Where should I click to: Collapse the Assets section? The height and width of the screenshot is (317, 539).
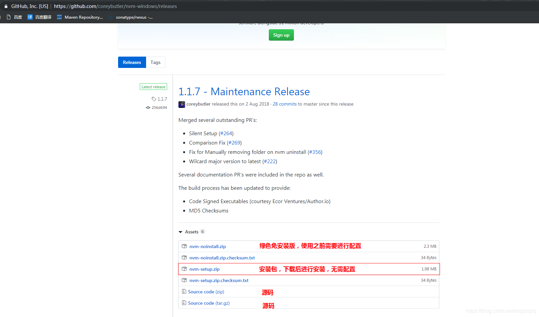[181, 232]
